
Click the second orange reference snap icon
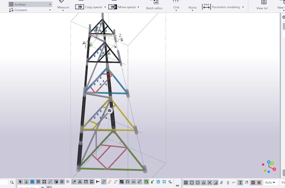tap(259, 183)
